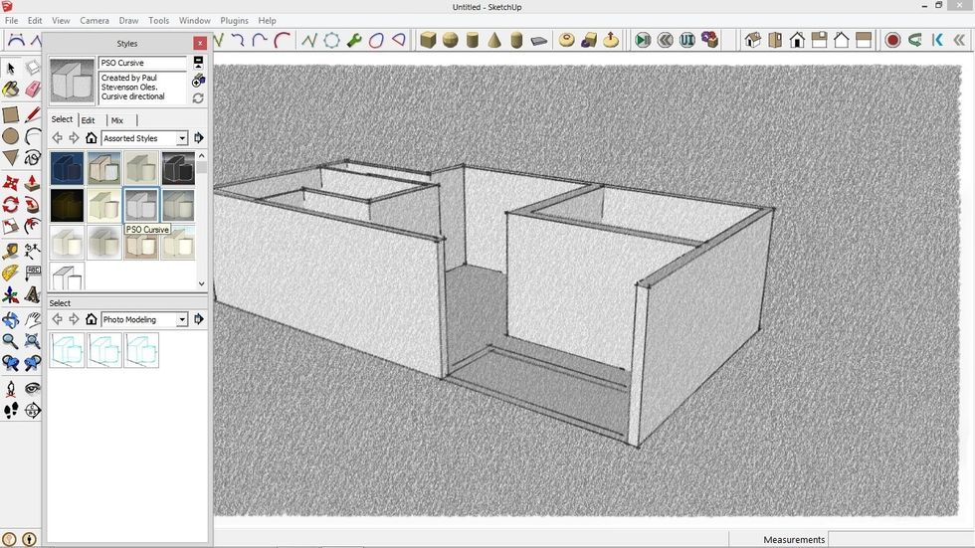
Task: Go to the home styles collection icon
Action: (91, 138)
